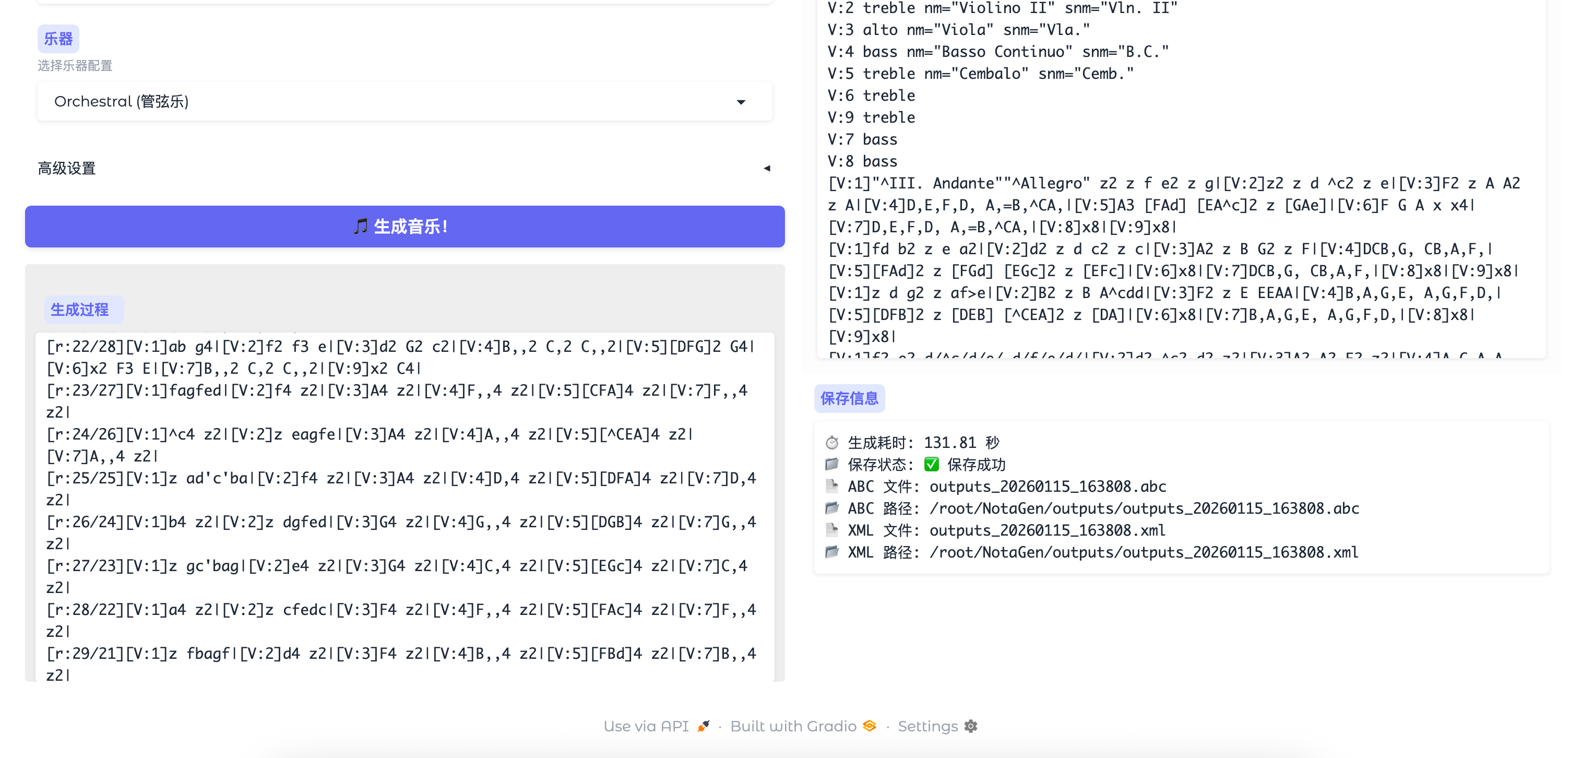1570x758 pixels.
Task: Open the Orchestral (管弦乐) instrument dropdown
Action: (390, 101)
